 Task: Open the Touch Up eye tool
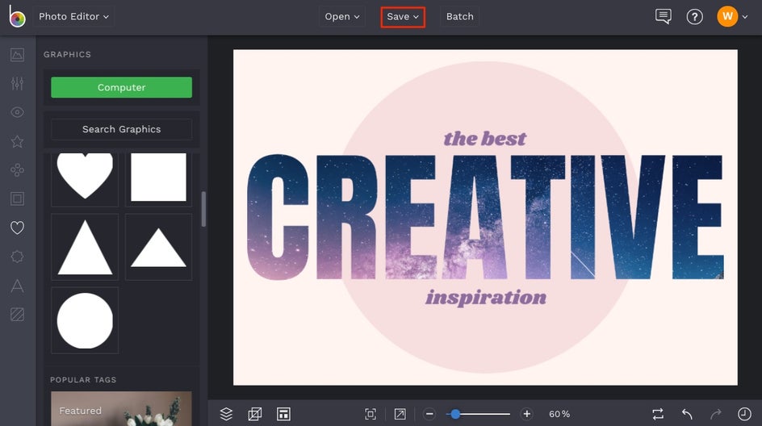(x=17, y=112)
